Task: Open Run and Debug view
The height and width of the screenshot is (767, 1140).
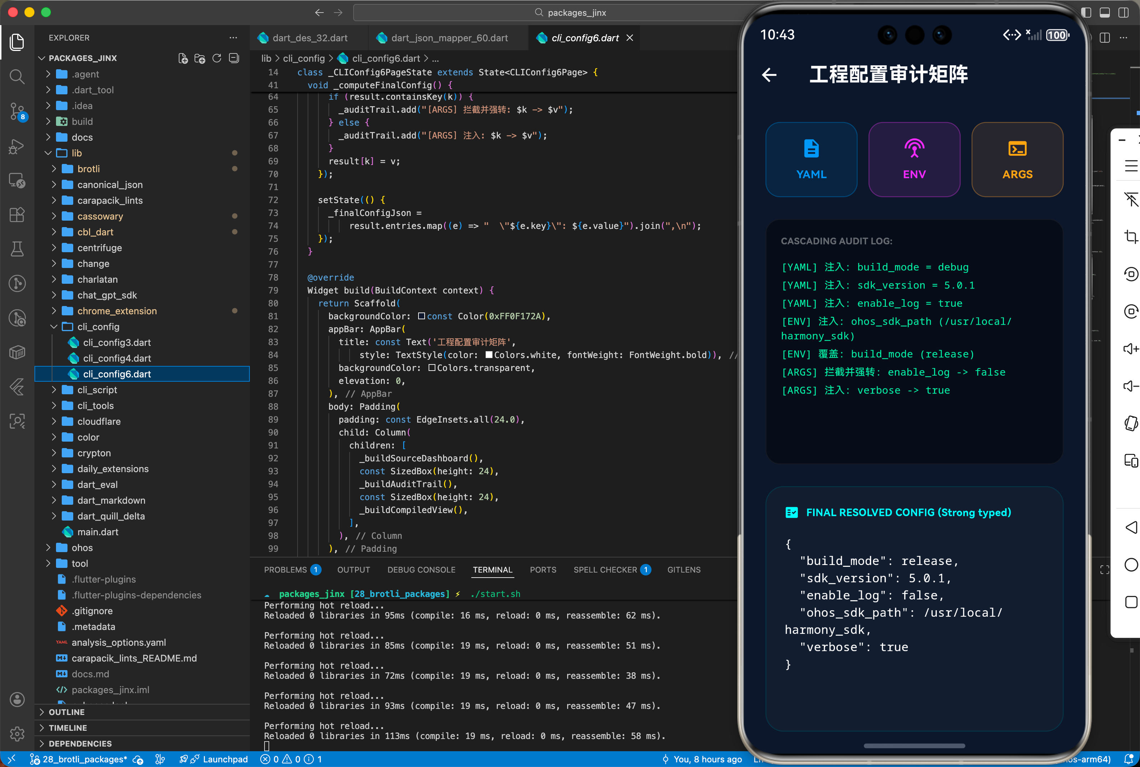Action: click(17, 146)
